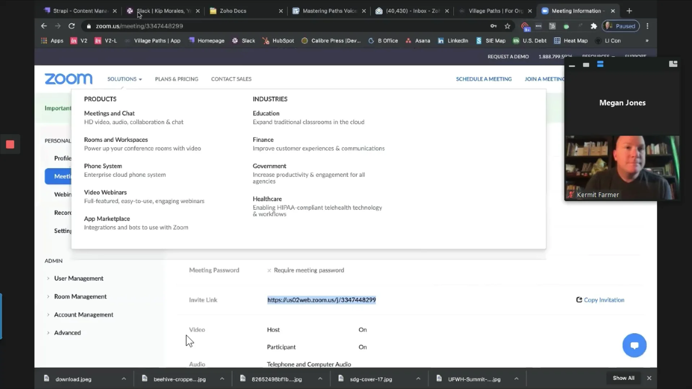Stop recording with red square button
Image resolution: width=692 pixels, height=389 pixels.
point(10,144)
